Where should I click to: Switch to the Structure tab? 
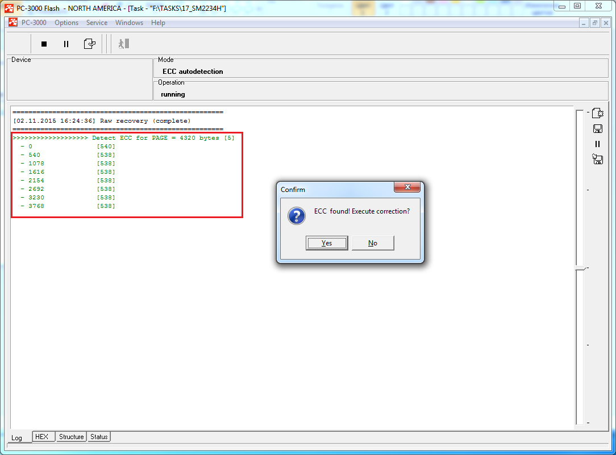(71, 437)
